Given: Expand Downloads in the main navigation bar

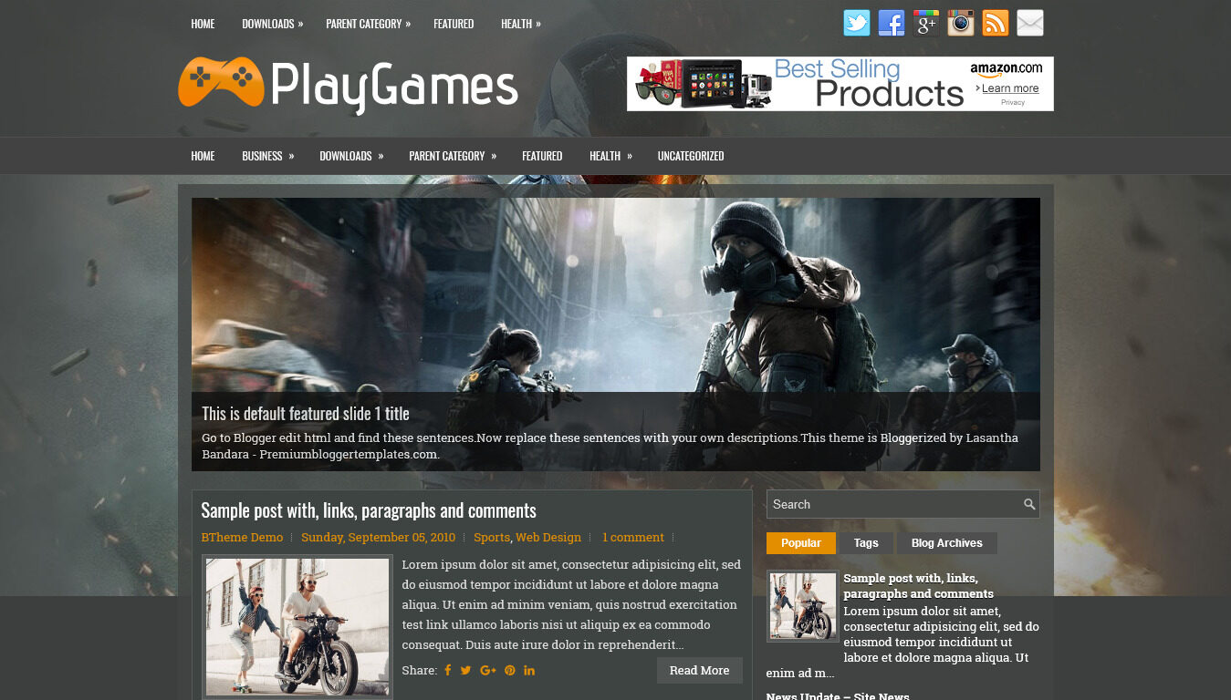Looking at the screenshot, I should pyautogui.click(x=351, y=156).
